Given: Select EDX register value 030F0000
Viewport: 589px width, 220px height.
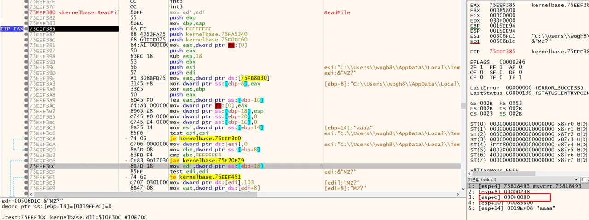Looking at the screenshot, I should coord(502,20).
